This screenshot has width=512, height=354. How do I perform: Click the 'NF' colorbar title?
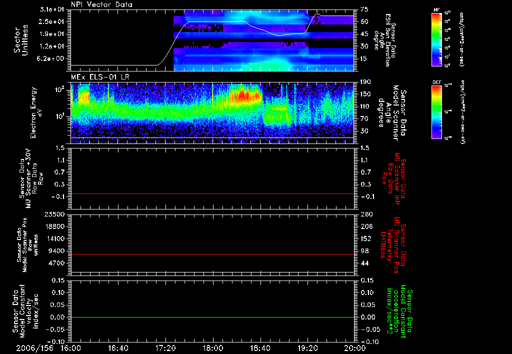tap(436, 10)
